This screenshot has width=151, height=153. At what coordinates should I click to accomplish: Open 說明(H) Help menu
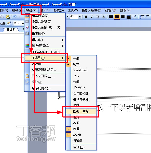click(x=125, y=10)
